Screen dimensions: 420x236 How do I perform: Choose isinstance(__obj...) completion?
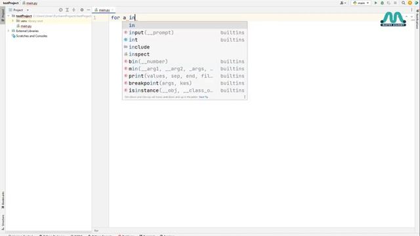pos(184,90)
